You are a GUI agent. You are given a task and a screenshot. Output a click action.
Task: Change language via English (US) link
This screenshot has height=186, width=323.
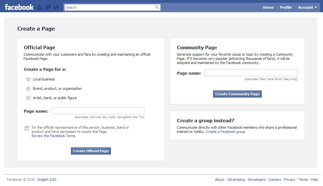coord(47,180)
